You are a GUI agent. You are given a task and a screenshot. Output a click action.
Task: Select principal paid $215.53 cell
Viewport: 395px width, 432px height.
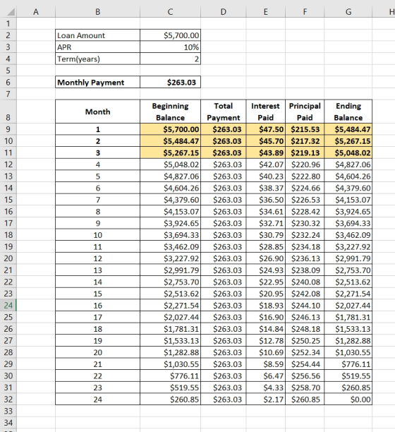click(x=305, y=129)
